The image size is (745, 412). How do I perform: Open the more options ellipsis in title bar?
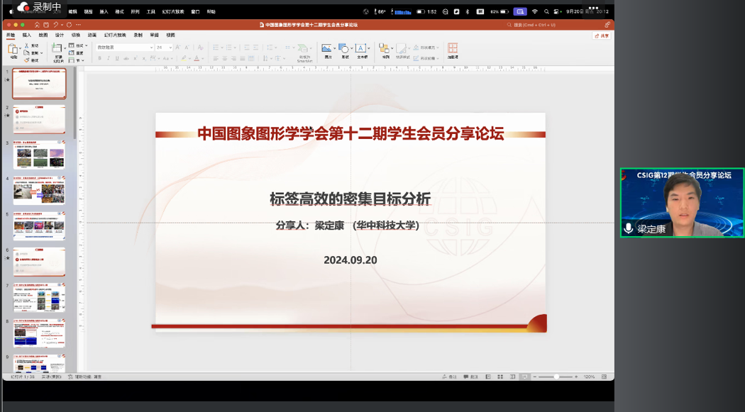tap(78, 25)
